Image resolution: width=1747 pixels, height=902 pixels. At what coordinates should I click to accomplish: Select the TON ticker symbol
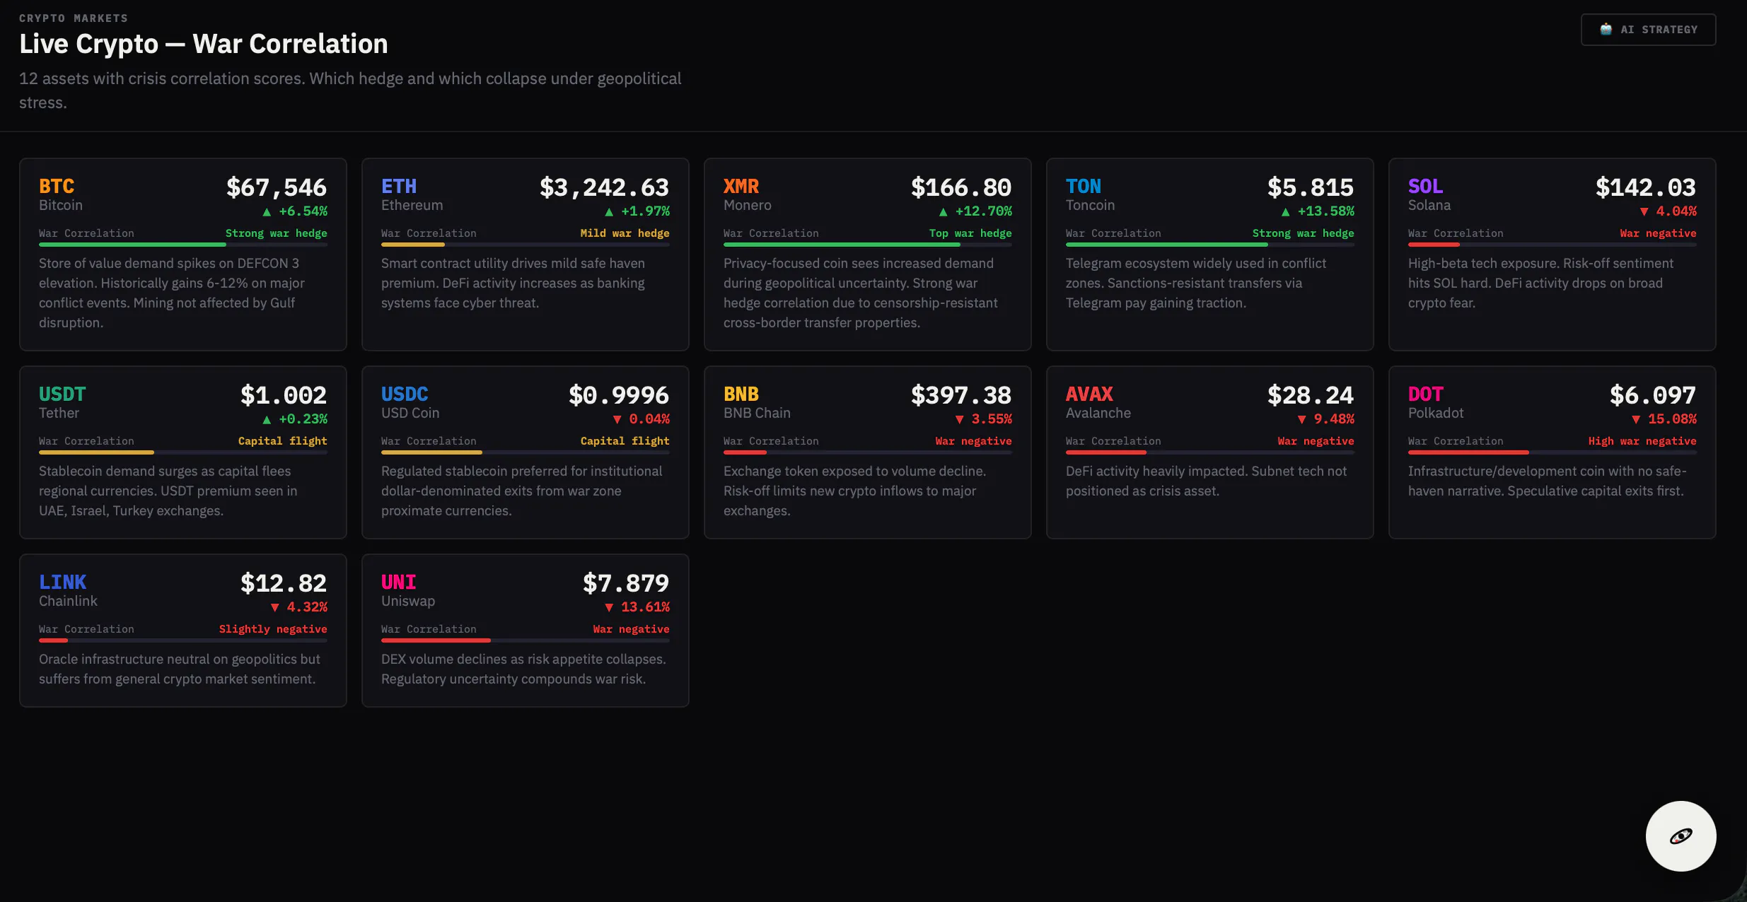[x=1084, y=187]
